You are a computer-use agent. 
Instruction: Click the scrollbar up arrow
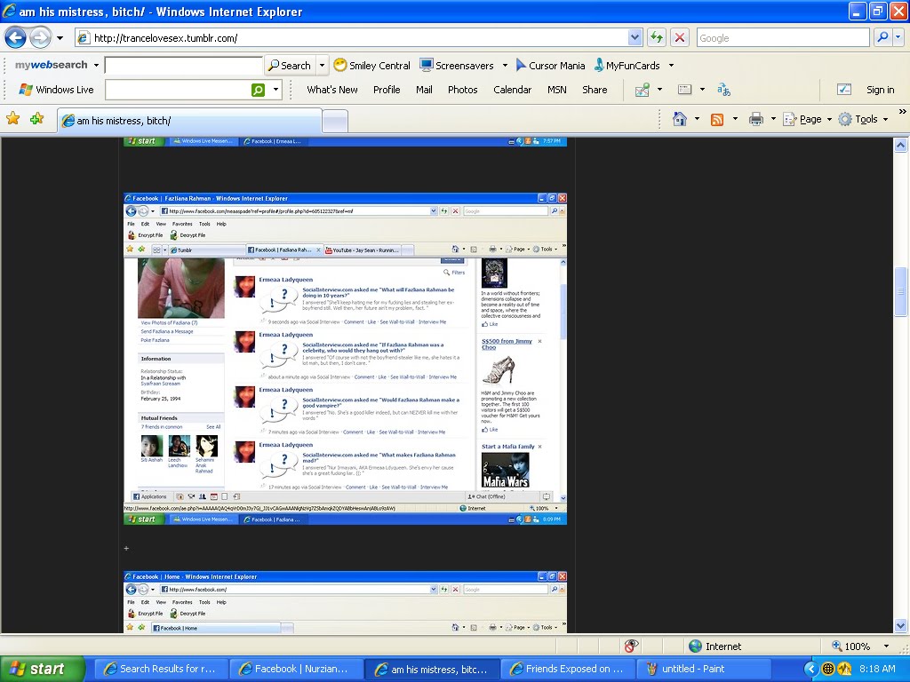(x=900, y=145)
